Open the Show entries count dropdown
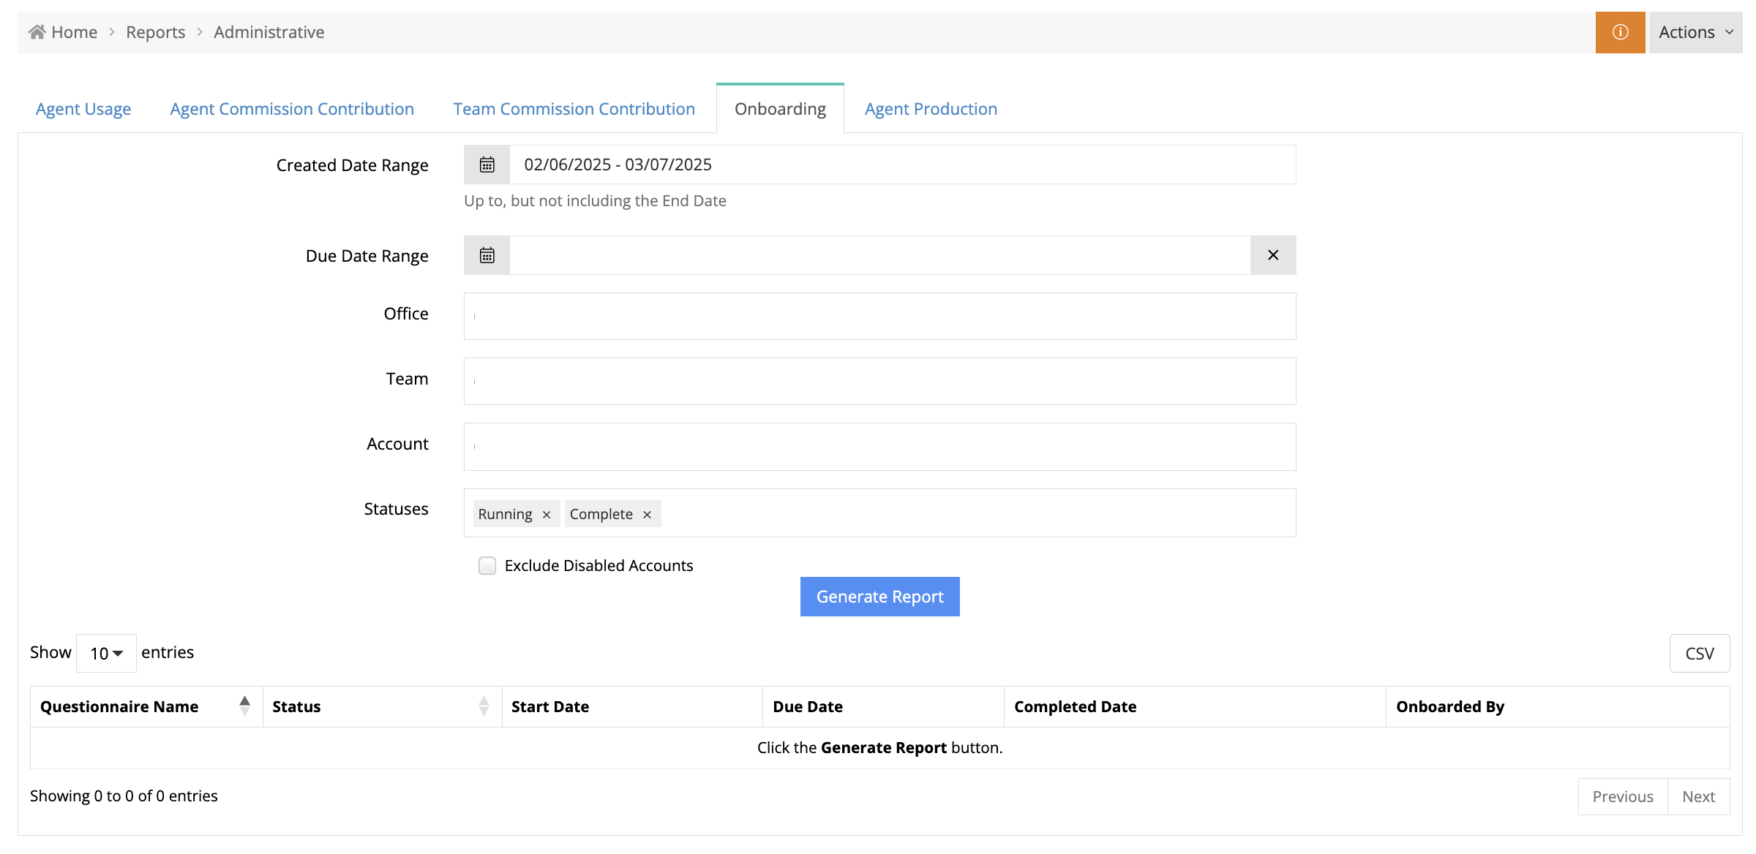 (106, 653)
